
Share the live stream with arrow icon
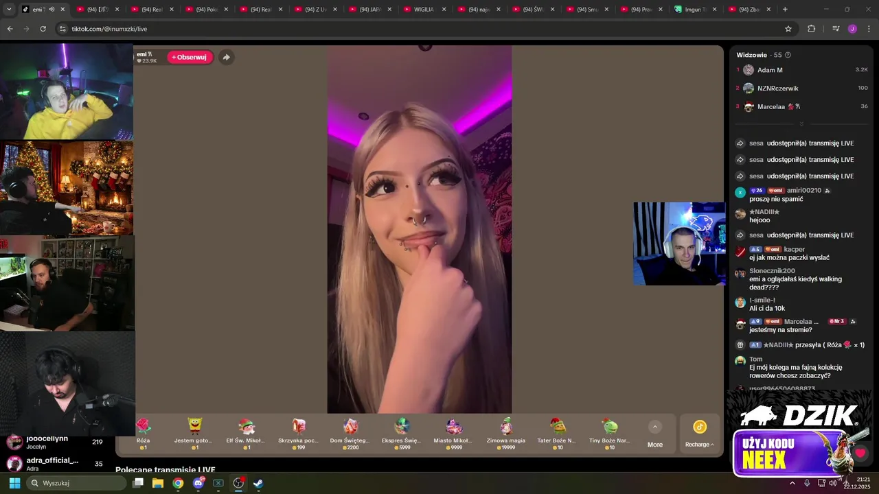(x=226, y=57)
